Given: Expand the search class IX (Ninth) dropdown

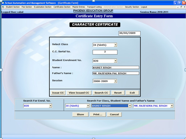Looking at the screenshot, I should point(88,106).
